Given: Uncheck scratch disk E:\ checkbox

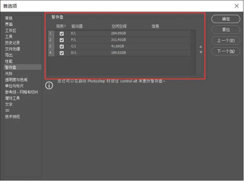Looking at the screenshot, I should pyautogui.click(x=62, y=34).
